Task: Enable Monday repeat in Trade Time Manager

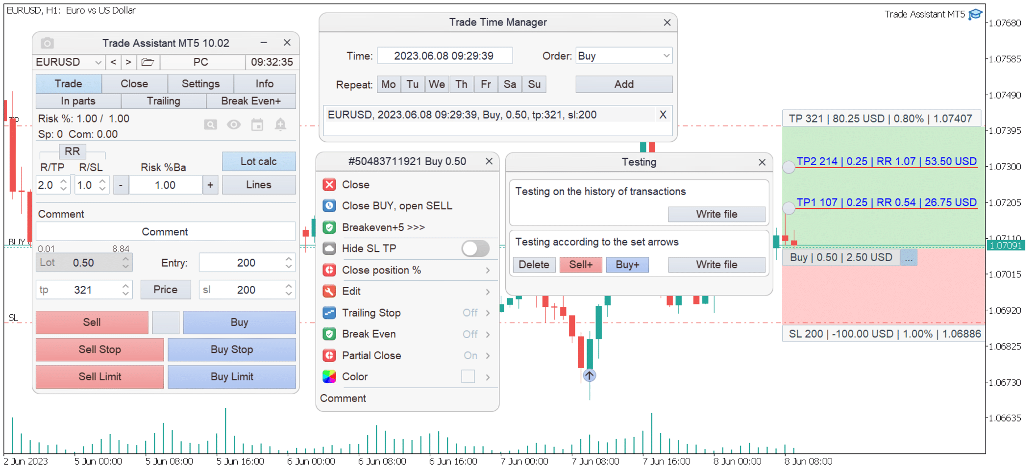Action: coord(388,84)
